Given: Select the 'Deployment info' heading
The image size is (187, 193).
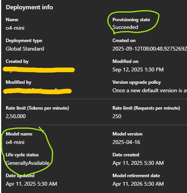Looking at the screenshot, I should coord(29,7).
